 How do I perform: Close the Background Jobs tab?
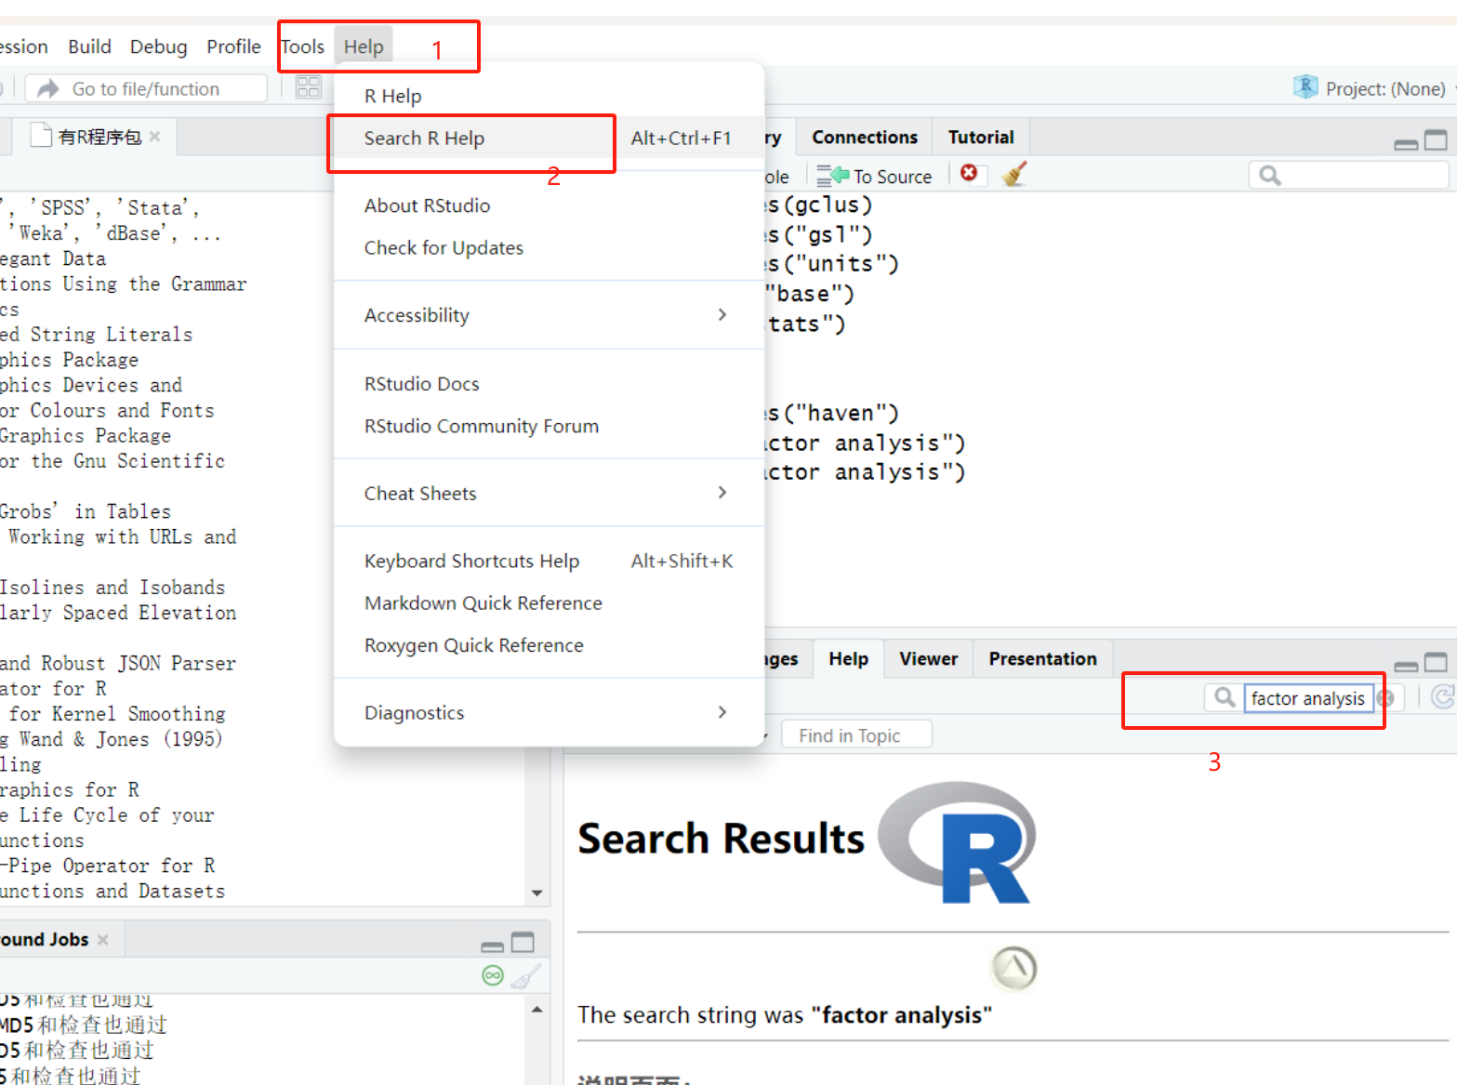(x=102, y=940)
